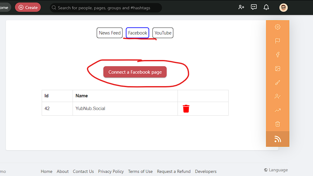Open the settings gear in orange sidebar
This screenshot has height=176, width=313.
(277, 27)
